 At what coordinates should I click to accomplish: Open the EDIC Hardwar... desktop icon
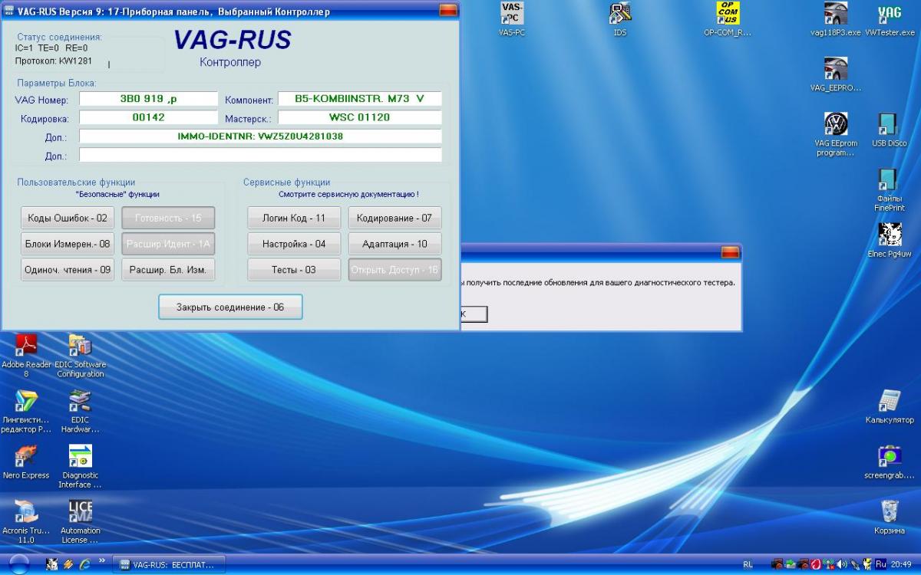[80, 411]
